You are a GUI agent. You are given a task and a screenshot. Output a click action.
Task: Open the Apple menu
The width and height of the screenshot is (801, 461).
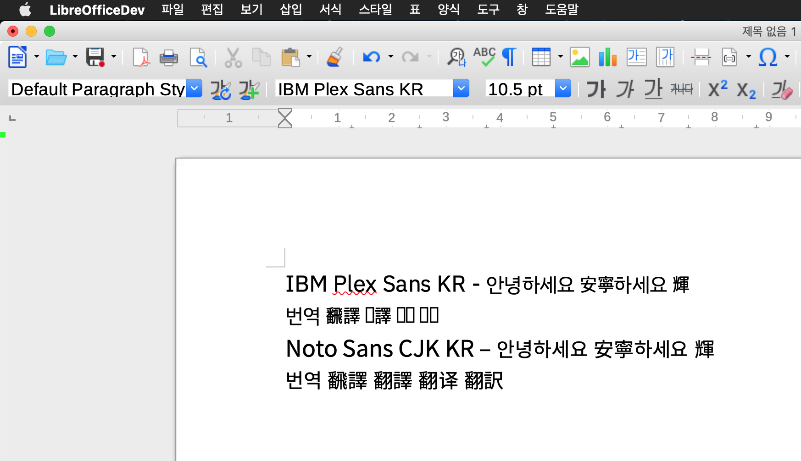(25, 9)
